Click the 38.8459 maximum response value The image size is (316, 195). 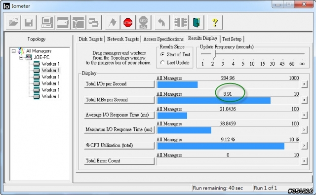[x=228, y=124]
